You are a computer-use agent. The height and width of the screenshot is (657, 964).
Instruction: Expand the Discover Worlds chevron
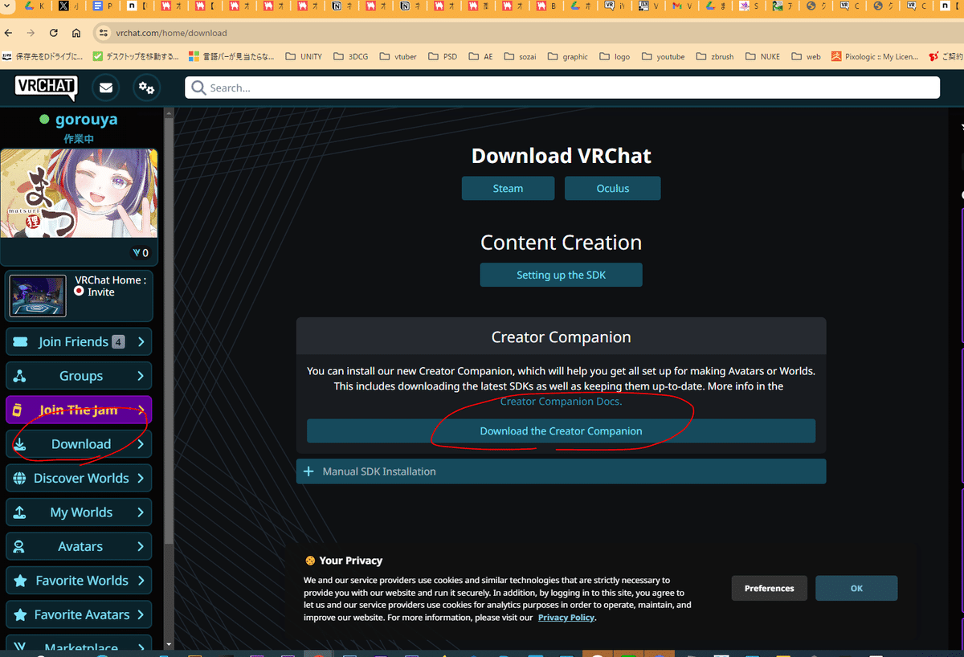point(141,479)
